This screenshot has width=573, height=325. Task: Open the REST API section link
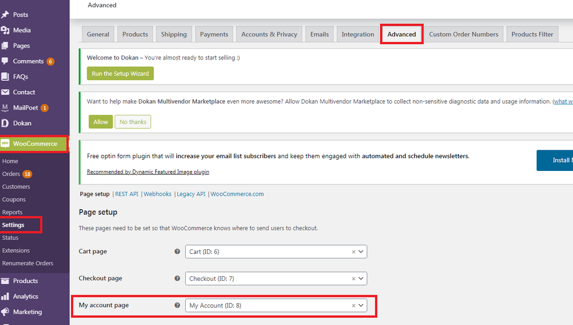(x=127, y=194)
